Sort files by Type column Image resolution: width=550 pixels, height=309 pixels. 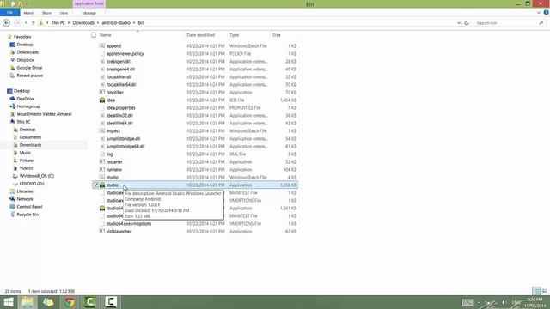pyautogui.click(x=234, y=35)
